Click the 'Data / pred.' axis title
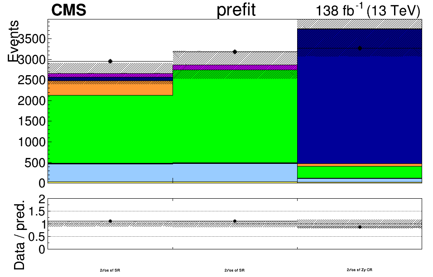This screenshot has width=433, height=277. click(19, 235)
